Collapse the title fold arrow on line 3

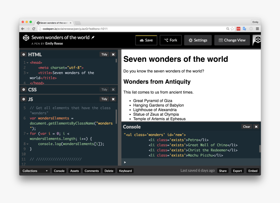[27, 73]
